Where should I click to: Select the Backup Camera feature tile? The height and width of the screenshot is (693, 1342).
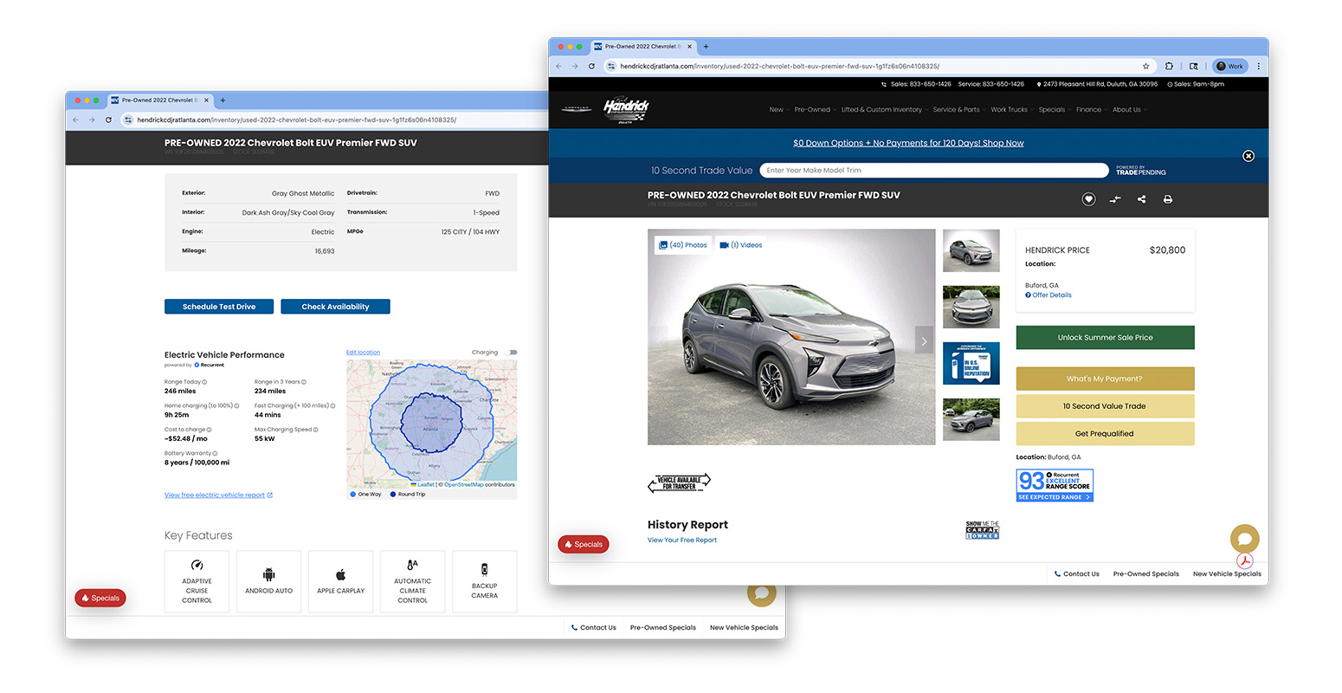click(484, 581)
